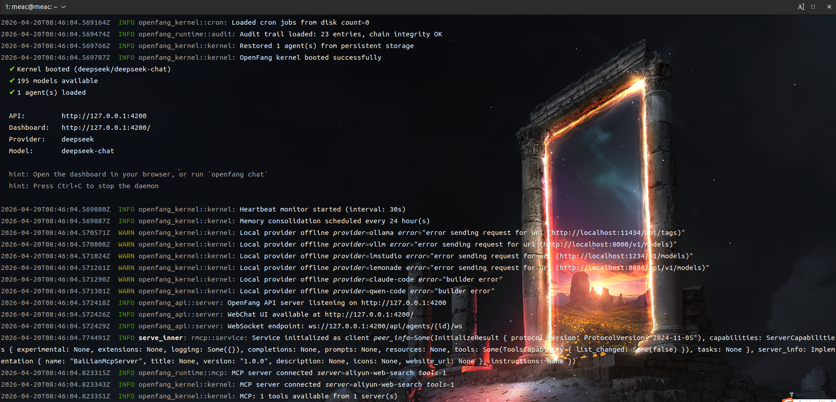Click "MCP: 1 tools available from 1 server(s)"
Screen dimensions: 836x402
(x=319, y=396)
